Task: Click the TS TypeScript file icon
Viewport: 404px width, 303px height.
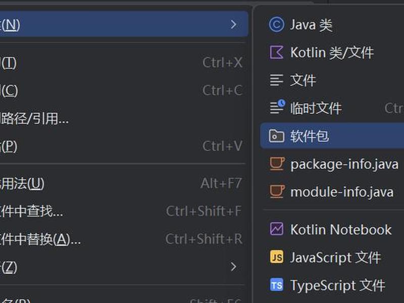Action: tap(276, 285)
